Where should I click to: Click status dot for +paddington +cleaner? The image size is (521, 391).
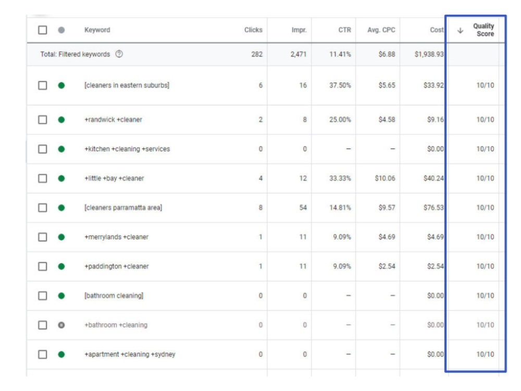(x=61, y=266)
